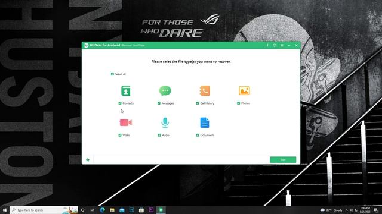The height and width of the screenshot is (214, 382).
Task: Click the Contacts address book icon
Action: pos(126,91)
